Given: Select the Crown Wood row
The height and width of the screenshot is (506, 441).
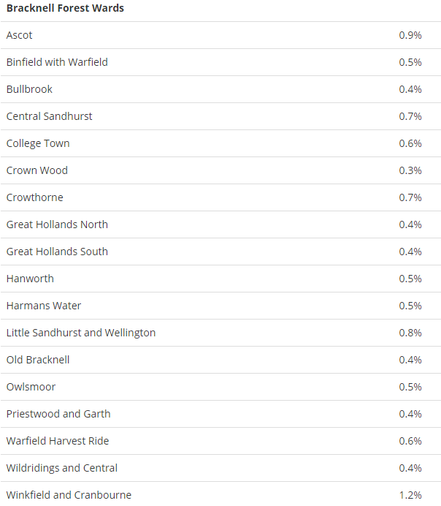Looking at the screenshot, I should click(x=220, y=170).
